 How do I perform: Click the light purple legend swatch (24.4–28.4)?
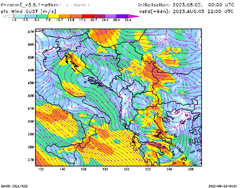[x=110, y=16]
